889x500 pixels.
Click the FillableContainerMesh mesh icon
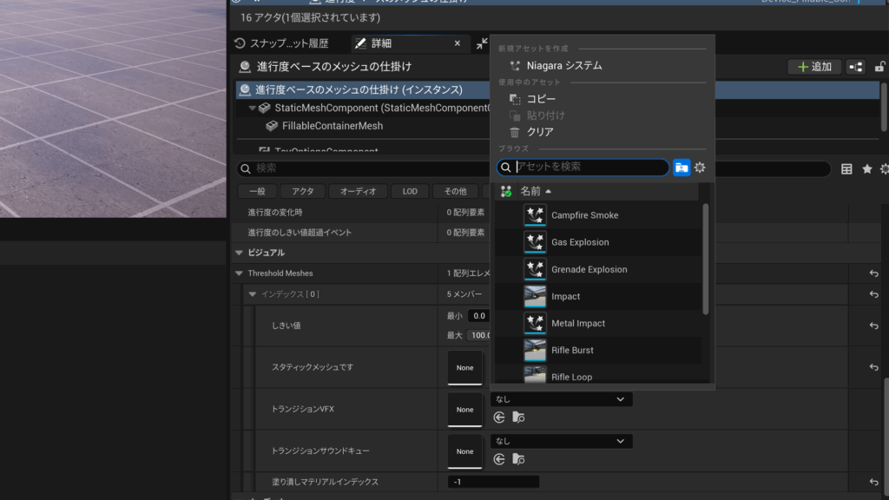pyautogui.click(x=272, y=126)
